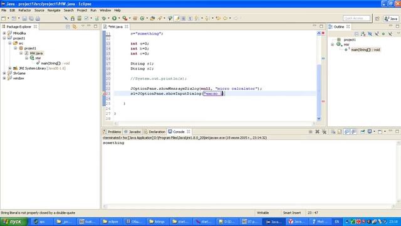
Task: Expand the MHodilka project node
Action: (x=4, y=33)
